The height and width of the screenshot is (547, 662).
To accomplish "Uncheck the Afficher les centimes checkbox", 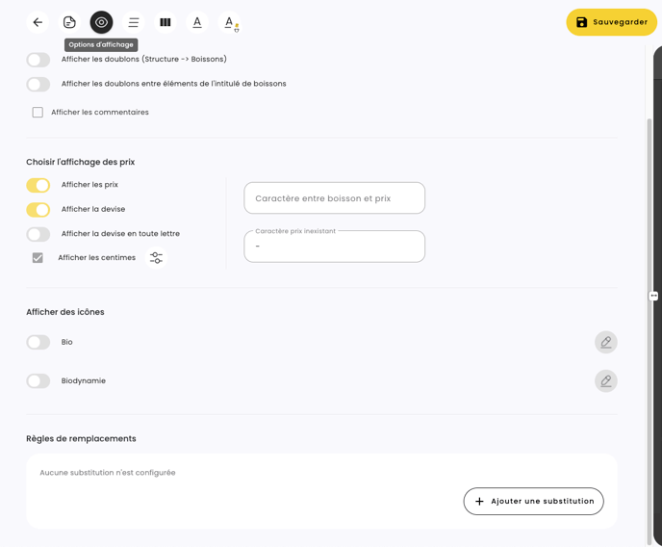I will 38,258.
